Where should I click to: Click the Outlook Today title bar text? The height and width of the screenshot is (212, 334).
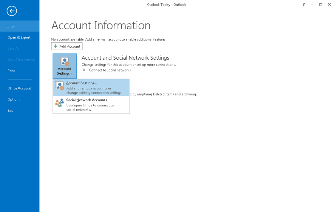(x=166, y=4)
